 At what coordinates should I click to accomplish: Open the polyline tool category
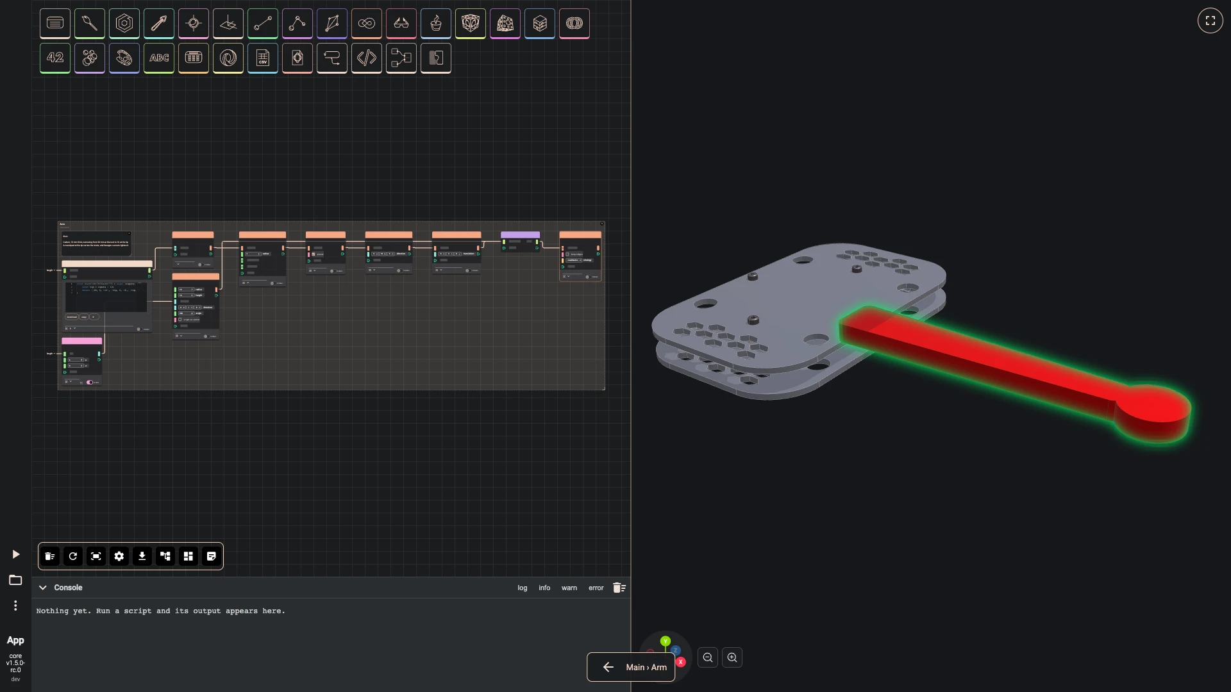tap(297, 24)
